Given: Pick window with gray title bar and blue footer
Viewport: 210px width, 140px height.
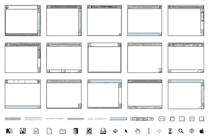Looking at the screenshot, I should coord(145,21).
